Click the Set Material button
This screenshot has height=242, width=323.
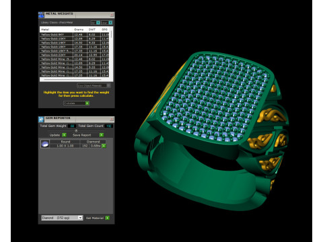click(97, 218)
